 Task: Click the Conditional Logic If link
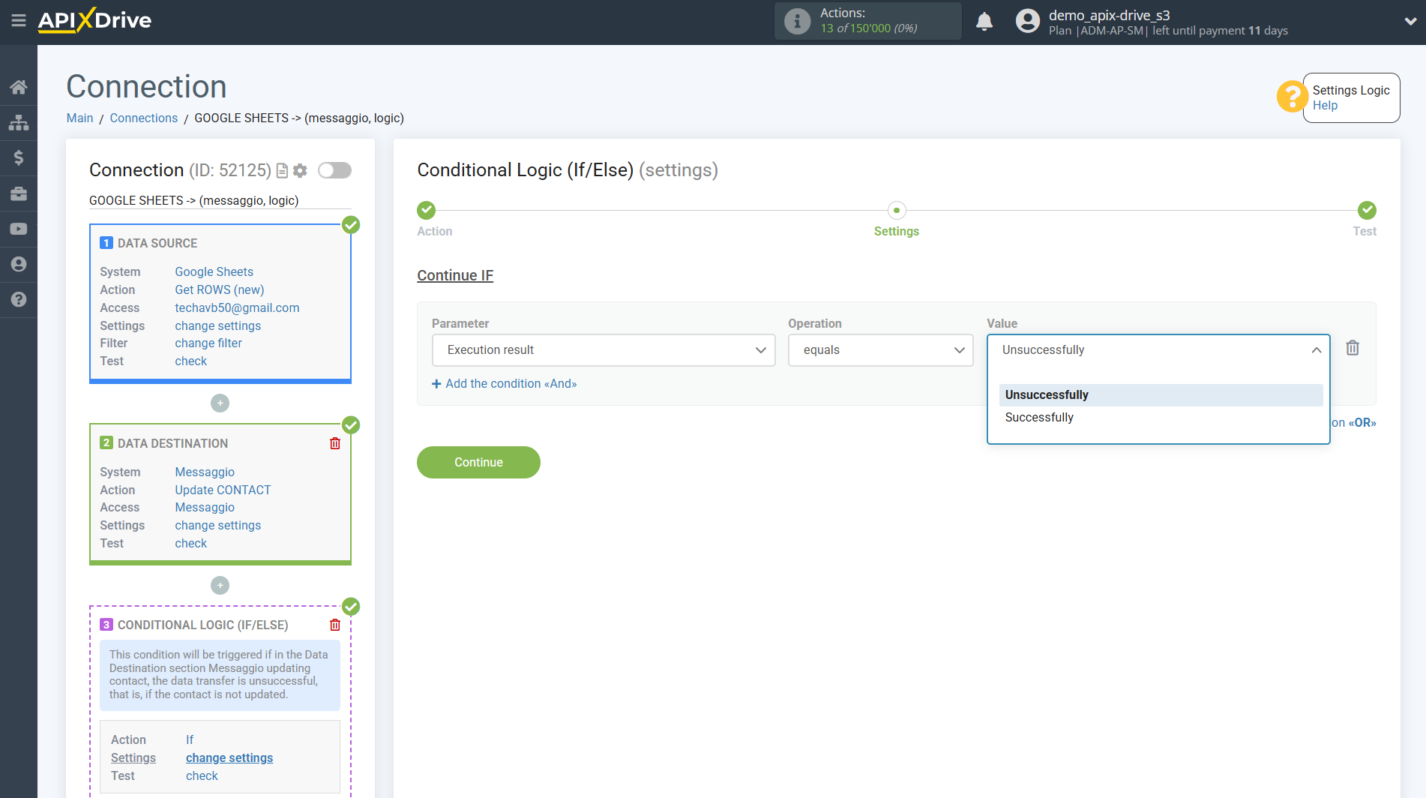point(190,739)
